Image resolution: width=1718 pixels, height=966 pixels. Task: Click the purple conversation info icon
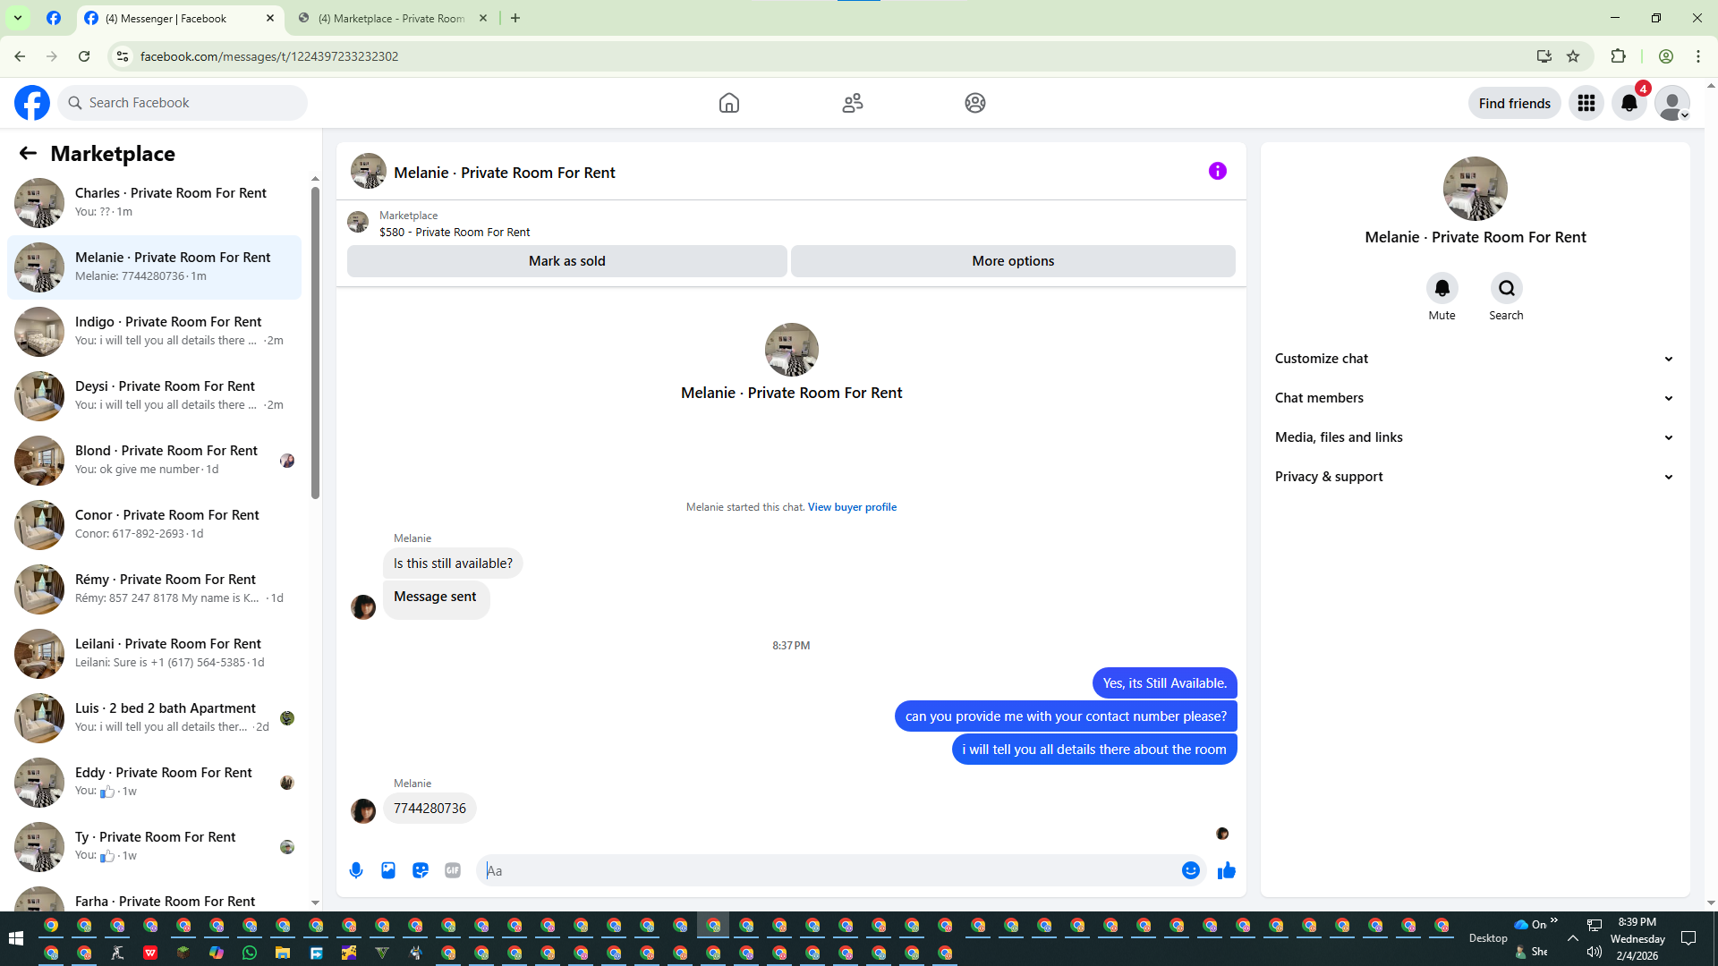[1217, 171]
